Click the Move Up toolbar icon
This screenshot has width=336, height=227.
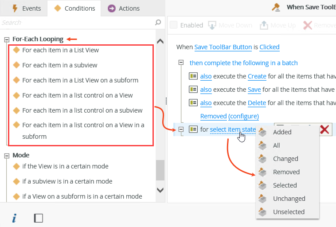coord(264,25)
